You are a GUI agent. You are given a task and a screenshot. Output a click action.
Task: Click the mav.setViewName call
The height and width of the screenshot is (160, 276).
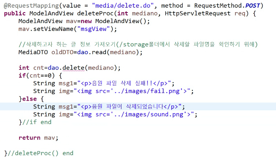68,29
